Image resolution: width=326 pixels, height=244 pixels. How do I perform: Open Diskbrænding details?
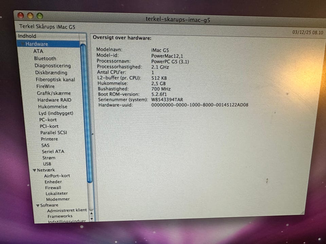pyautogui.click(x=51, y=73)
